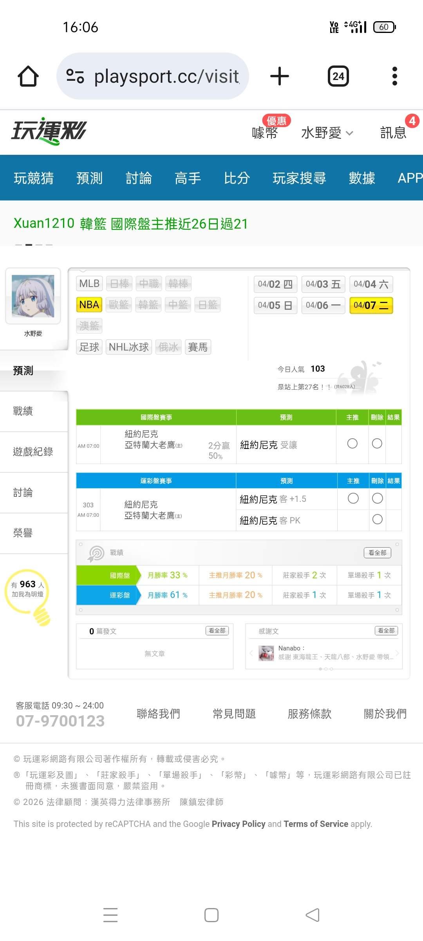Open the tab switcher showing 24
Viewport: 423px width, 941px height.
[338, 76]
